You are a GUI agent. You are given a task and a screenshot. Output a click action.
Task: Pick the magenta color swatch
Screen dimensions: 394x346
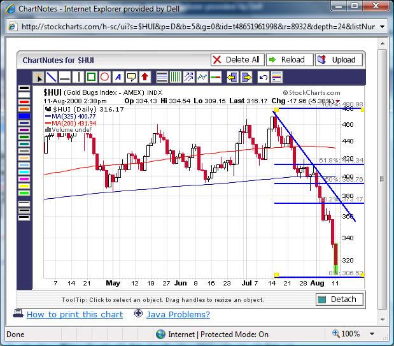[x=24, y=179]
